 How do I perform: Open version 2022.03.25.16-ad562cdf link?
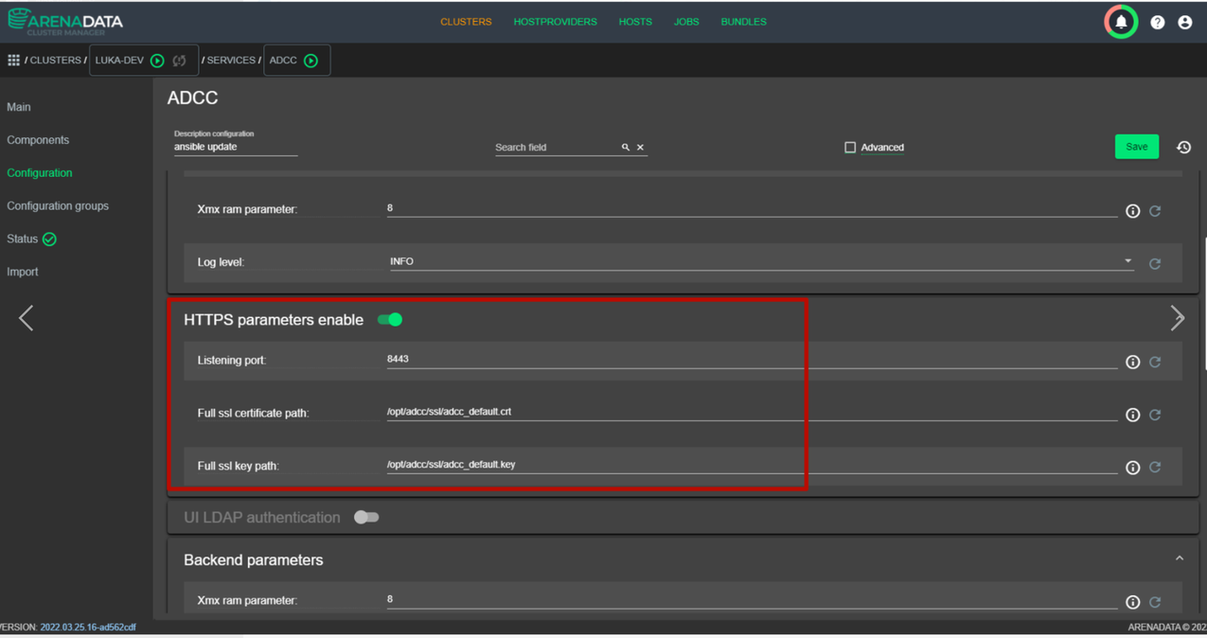[88, 628]
